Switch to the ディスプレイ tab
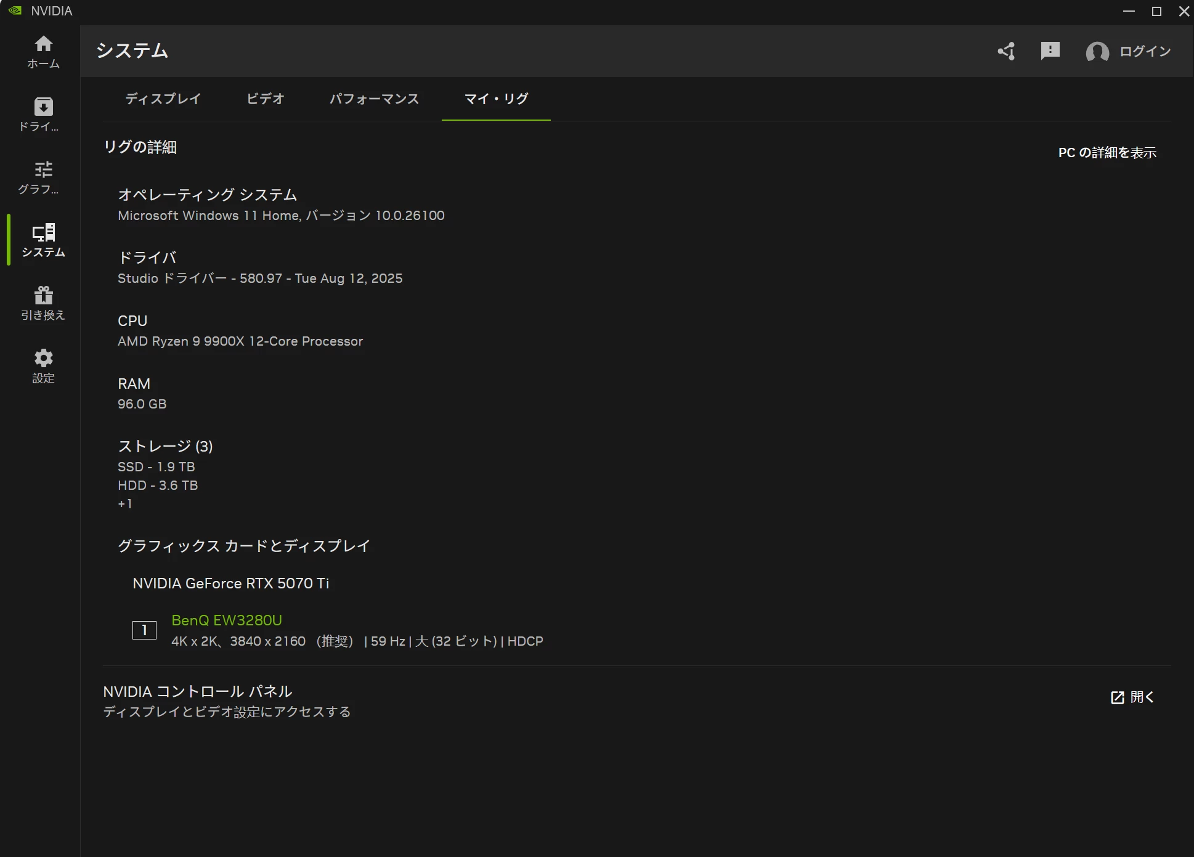1194x857 pixels. pyautogui.click(x=163, y=99)
